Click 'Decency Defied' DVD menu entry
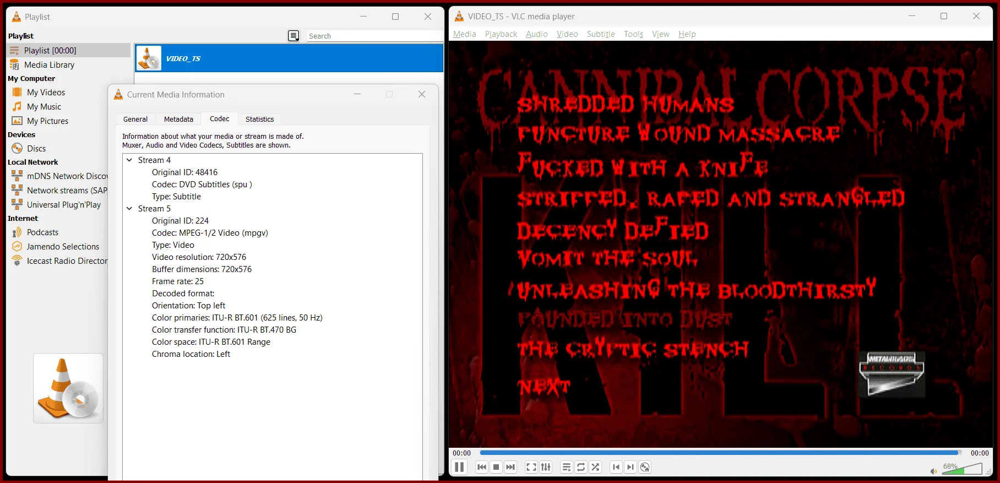 613,230
